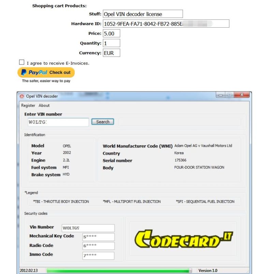Screen dimensions: 262x274
Task: Select the Adam Opel AG manufacturer text
Action: 203,146
